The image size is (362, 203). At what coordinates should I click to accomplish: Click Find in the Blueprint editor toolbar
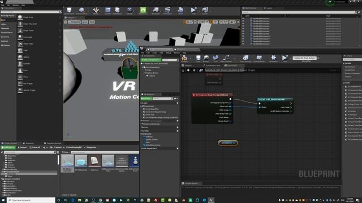click(216, 59)
